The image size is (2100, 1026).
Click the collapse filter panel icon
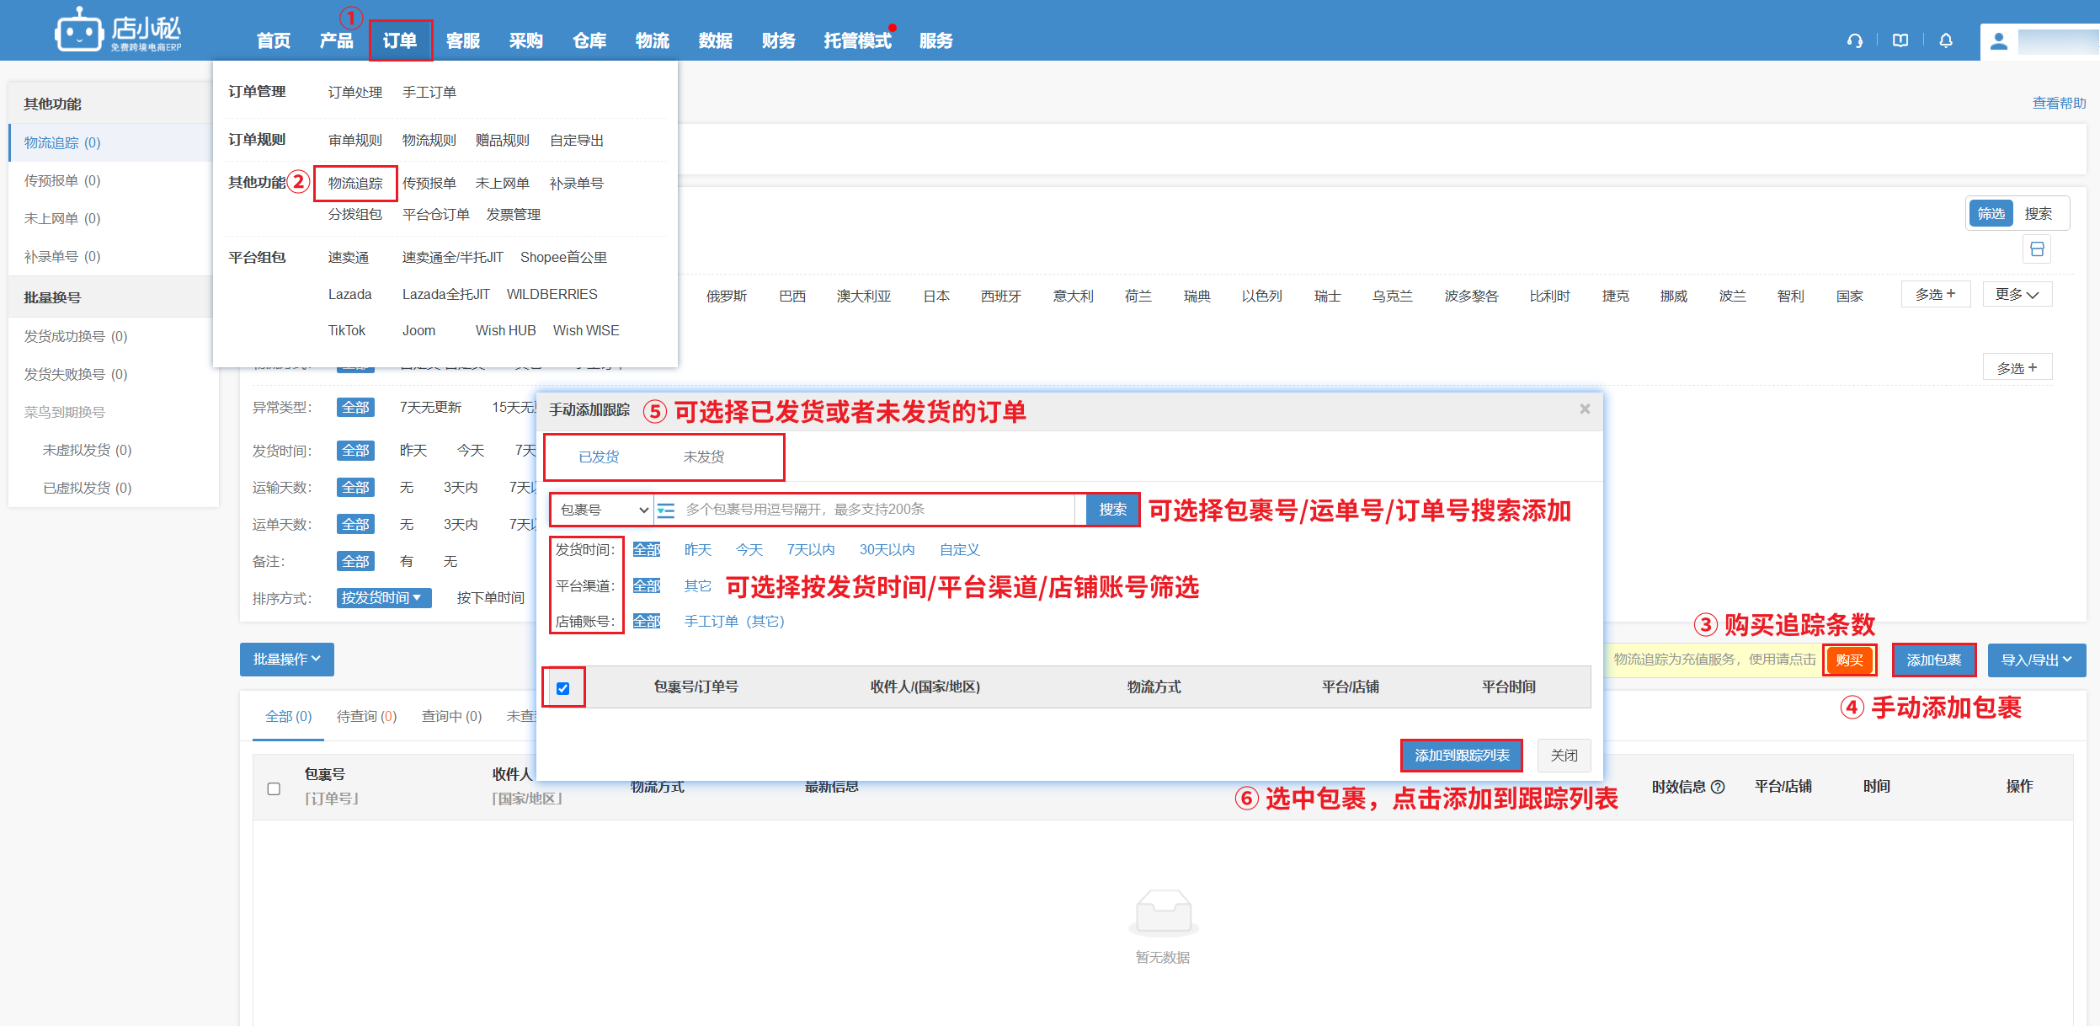tap(2037, 249)
